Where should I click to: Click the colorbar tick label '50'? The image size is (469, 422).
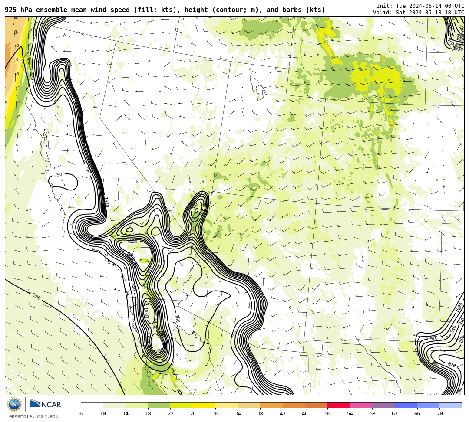pyautogui.click(x=327, y=414)
